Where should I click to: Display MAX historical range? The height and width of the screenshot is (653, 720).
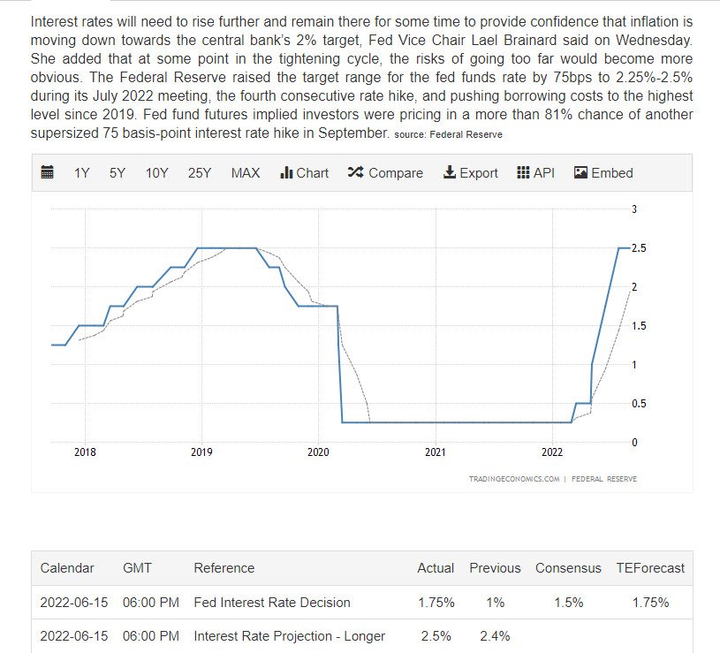(x=246, y=173)
